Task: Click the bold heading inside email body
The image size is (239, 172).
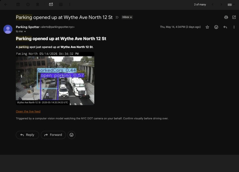Action: click(x=61, y=39)
